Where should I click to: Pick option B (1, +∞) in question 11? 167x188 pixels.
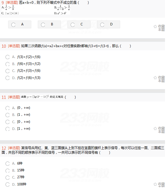(x=7, y=115)
